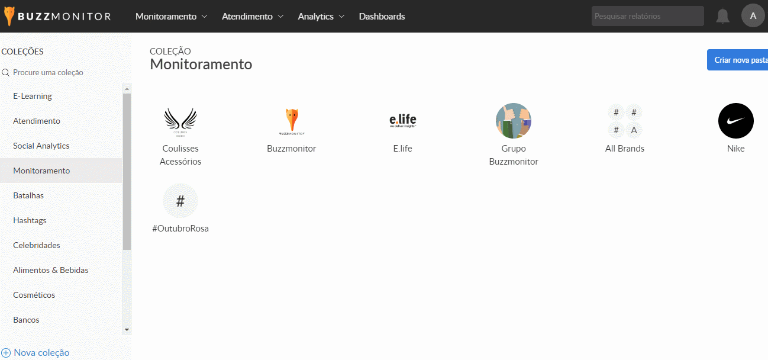Open the Coulisses Acessórios brand icon

[180, 121]
